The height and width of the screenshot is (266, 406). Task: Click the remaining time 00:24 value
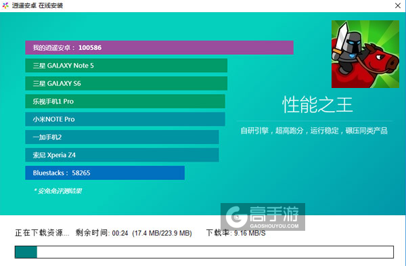click(x=120, y=234)
